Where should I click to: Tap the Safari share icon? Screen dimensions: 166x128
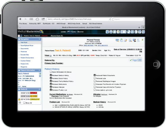click(x=43, y=19)
